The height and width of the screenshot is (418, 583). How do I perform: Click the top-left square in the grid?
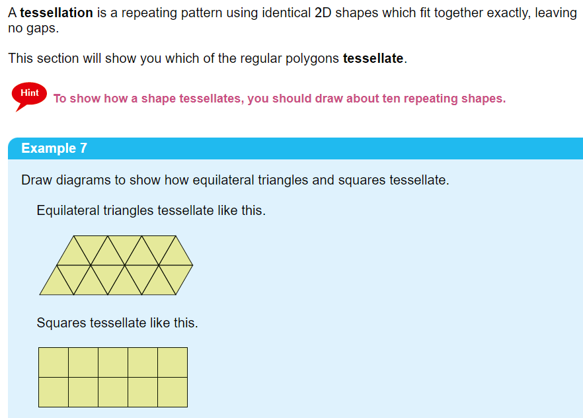pyautogui.click(x=54, y=362)
